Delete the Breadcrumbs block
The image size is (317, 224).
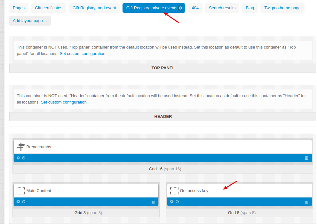(x=306, y=158)
